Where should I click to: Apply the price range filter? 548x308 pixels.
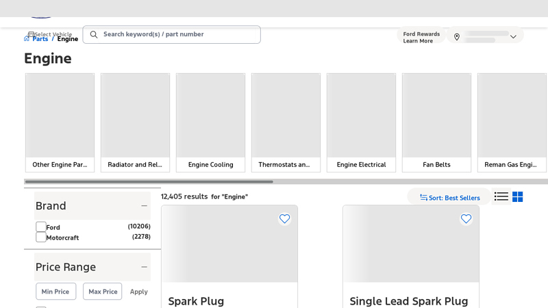tap(138, 292)
